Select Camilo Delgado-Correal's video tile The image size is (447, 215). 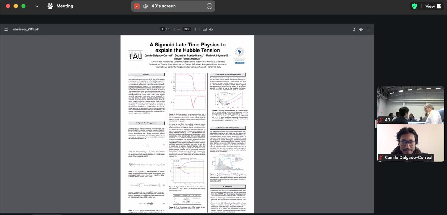(410, 142)
